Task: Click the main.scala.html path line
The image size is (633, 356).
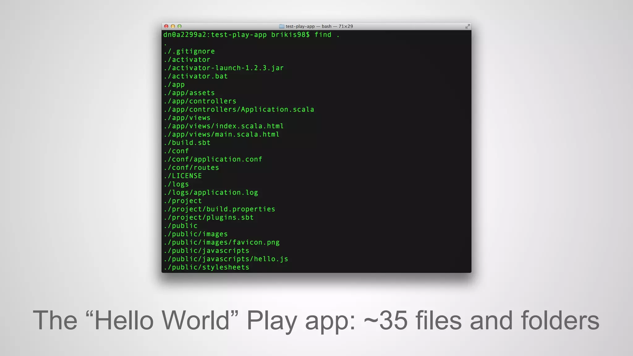Action: (222, 134)
